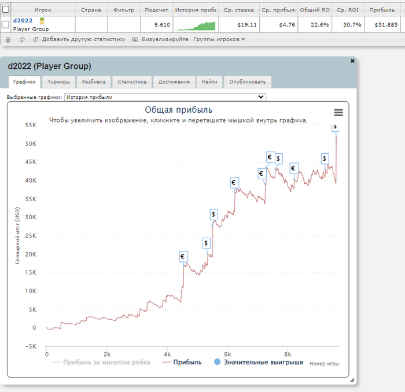
Task: Click the dollar marker at chart peak
Action: 335,127
